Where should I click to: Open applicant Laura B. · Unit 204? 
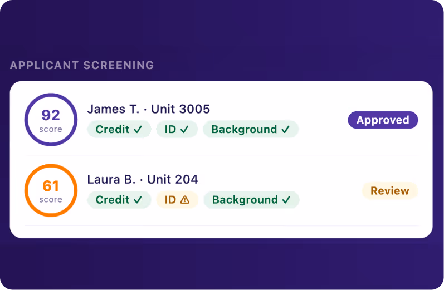tap(143, 179)
